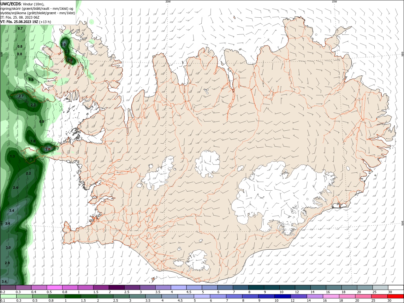Click the 1.8 precipitation value on the map

33,141
